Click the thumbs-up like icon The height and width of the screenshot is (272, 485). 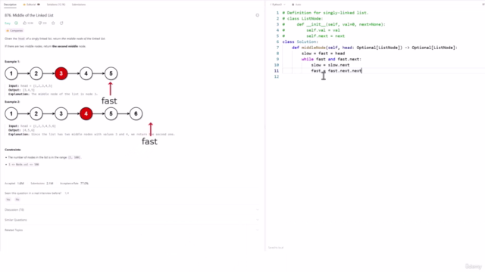[x=25, y=23]
